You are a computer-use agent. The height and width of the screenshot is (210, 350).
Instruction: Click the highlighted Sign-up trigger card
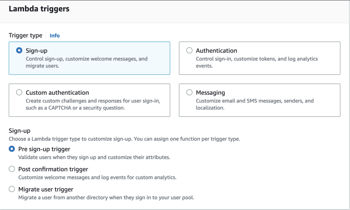point(89,58)
